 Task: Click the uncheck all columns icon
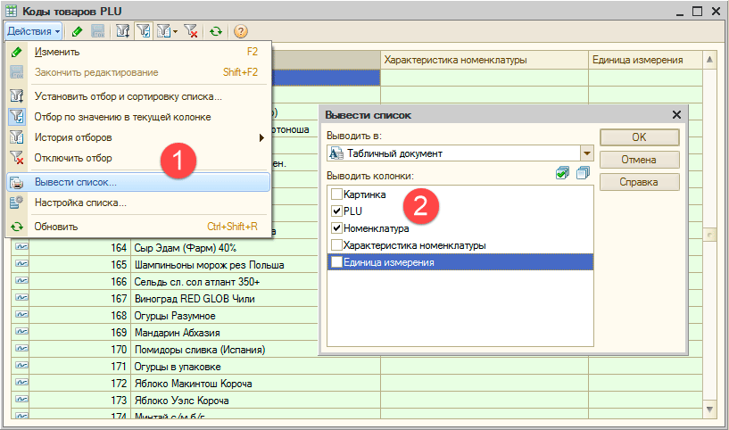(583, 173)
